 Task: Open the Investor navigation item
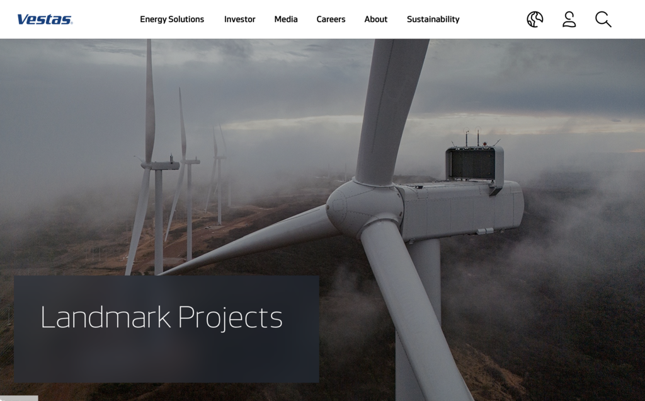click(240, 20)
